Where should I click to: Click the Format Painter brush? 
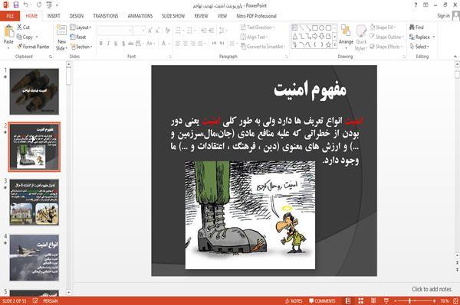coord(20,47)
